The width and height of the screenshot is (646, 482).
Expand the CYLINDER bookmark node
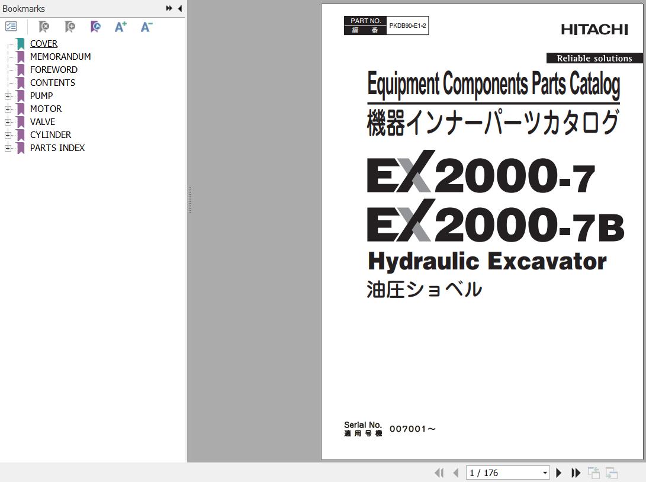[x=8, y=135]
